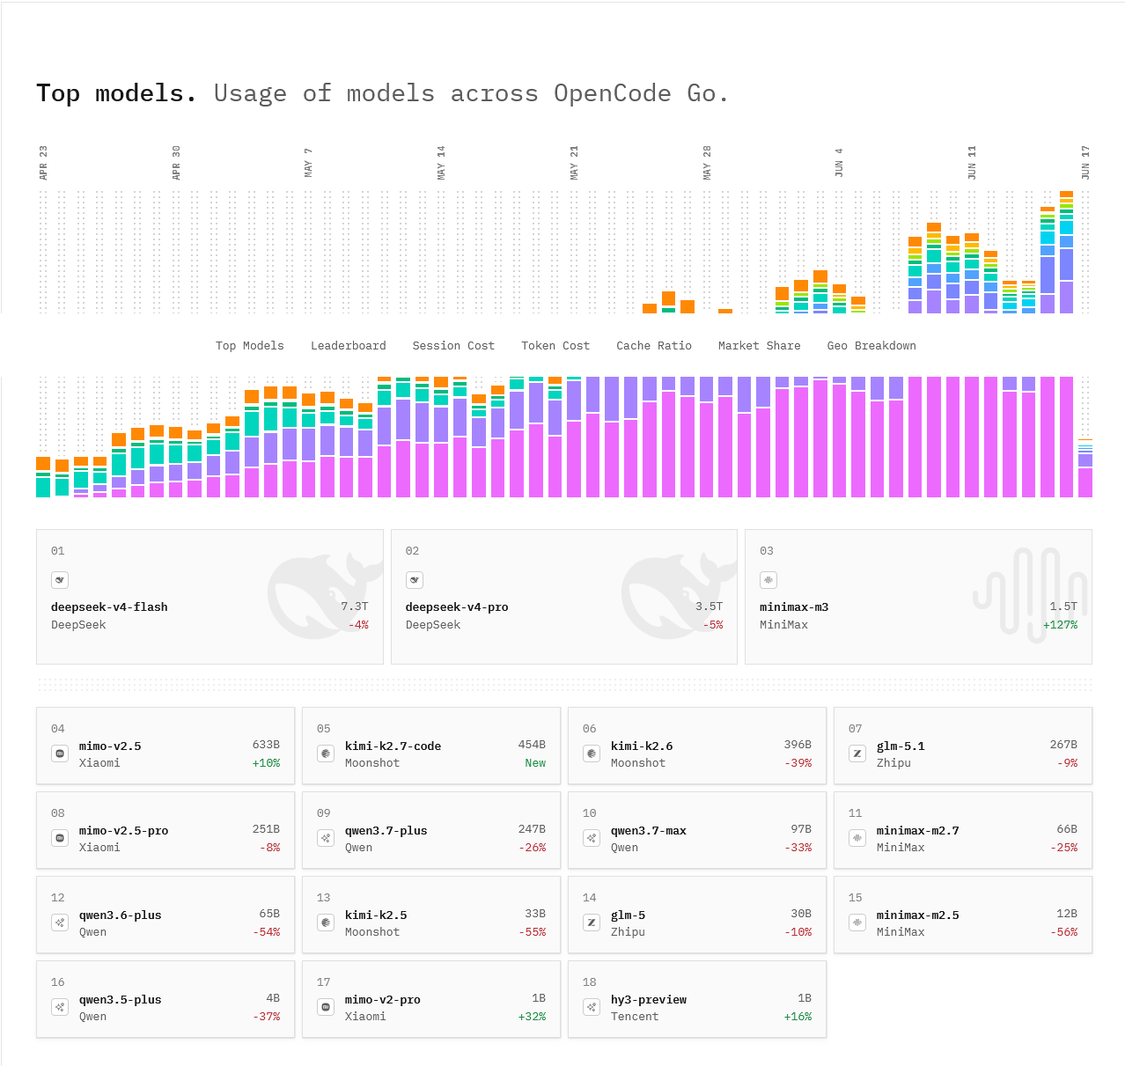Open the Geo Breakdown tab
This screenshot has width=1125, height=1066.
coord(871,346)
